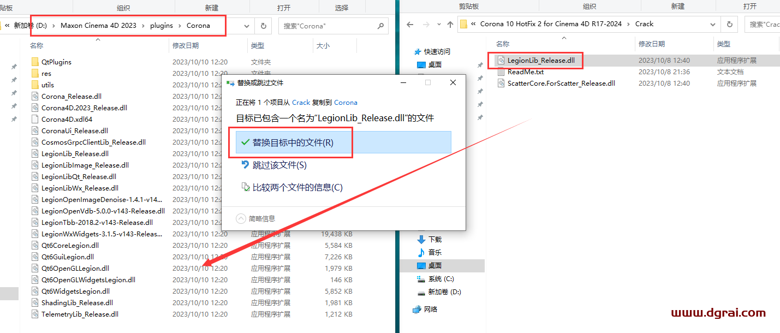This screenshot has width=780, height=333.
Task: Select LegionLibWx_Release.dll file
Action: tap(80, 188)
